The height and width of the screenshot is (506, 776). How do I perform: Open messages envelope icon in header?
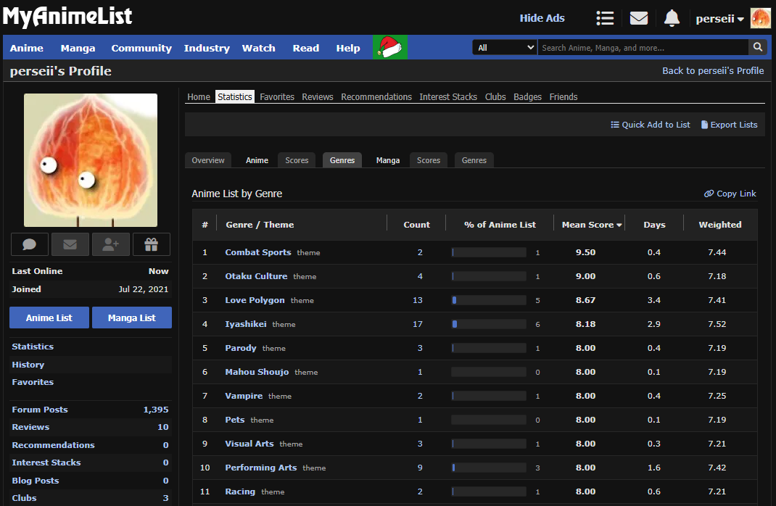pyautogui.click(x=638, y=18)
